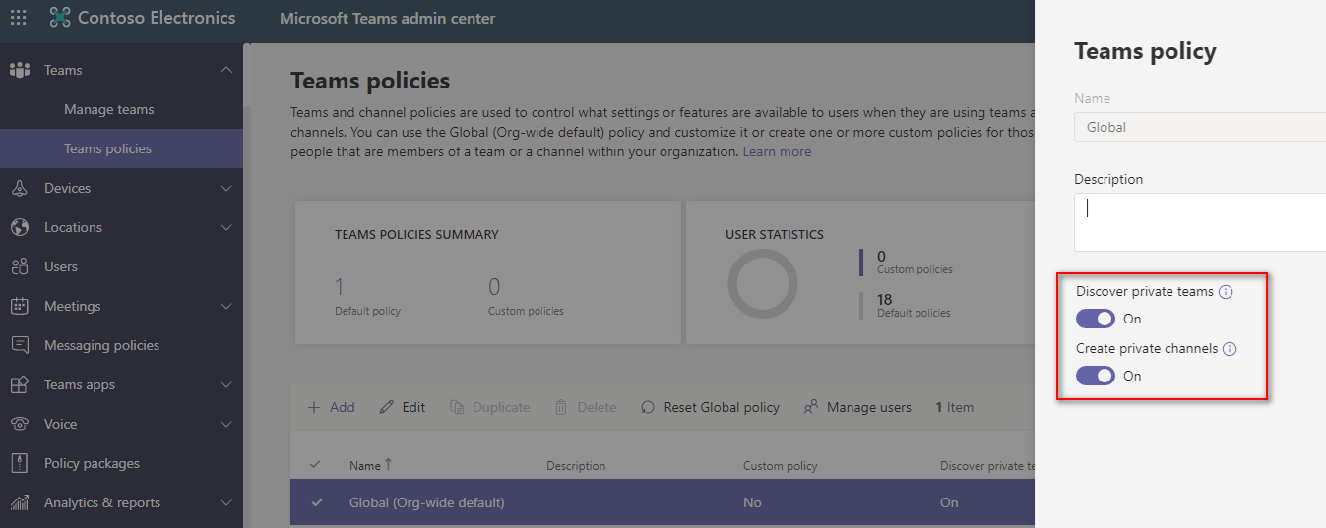Click info icon next to Discover private teams
The image size is (1326, 528).
click(1226, 292)
